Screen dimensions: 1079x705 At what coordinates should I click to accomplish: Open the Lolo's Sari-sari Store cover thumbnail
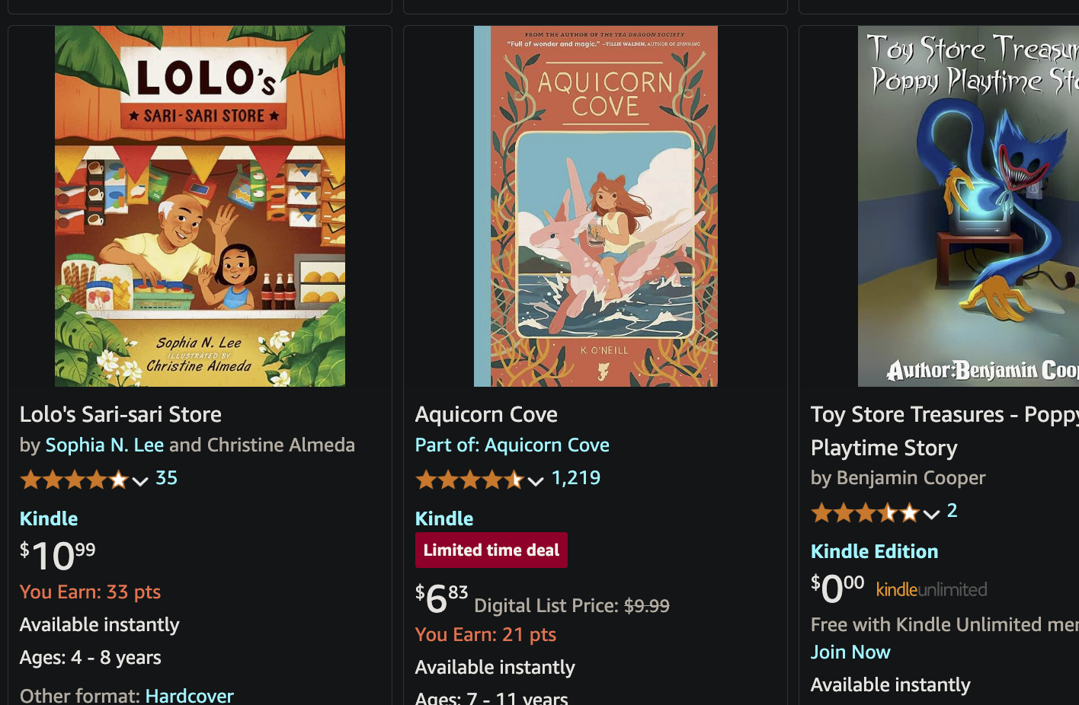200,206
